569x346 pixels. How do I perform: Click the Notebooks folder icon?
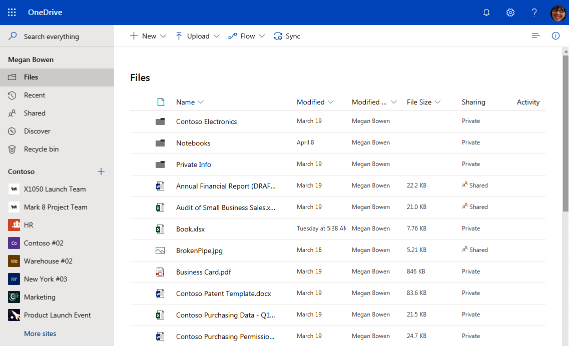point(160,143)
